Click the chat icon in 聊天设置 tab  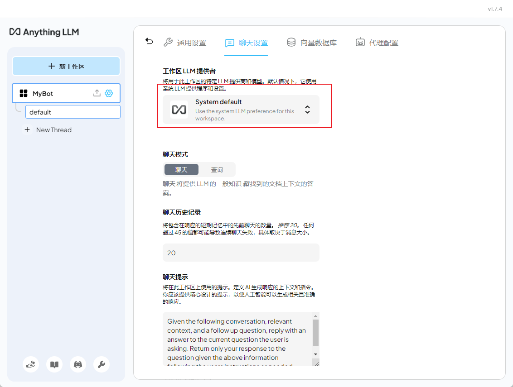click(230, 43)
